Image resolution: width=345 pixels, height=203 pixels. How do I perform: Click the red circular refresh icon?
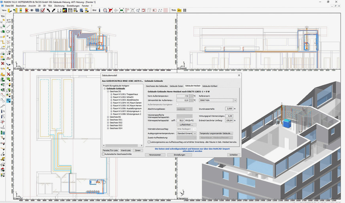(144, 10)
